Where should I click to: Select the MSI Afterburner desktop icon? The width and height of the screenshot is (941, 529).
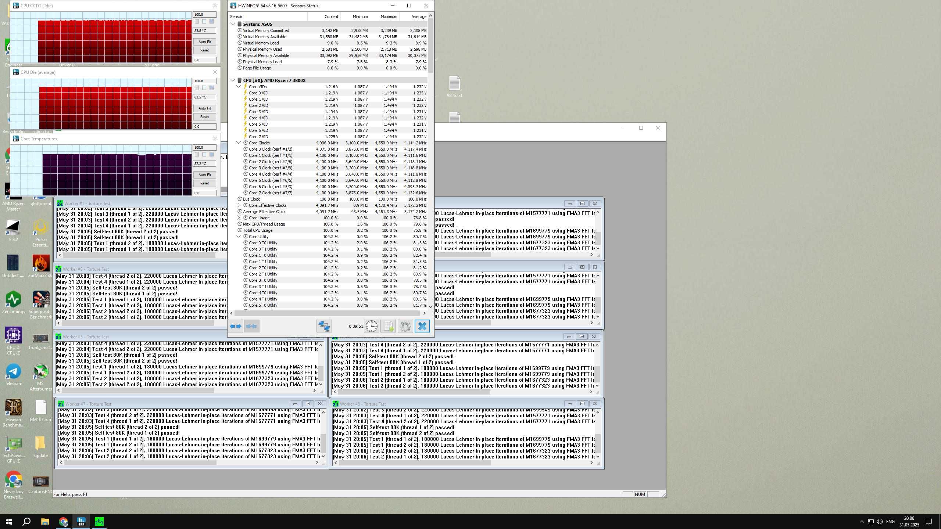[41, 377]
